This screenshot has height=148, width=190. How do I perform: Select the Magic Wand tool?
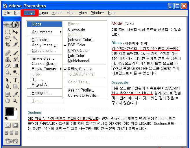click(15, 38)
